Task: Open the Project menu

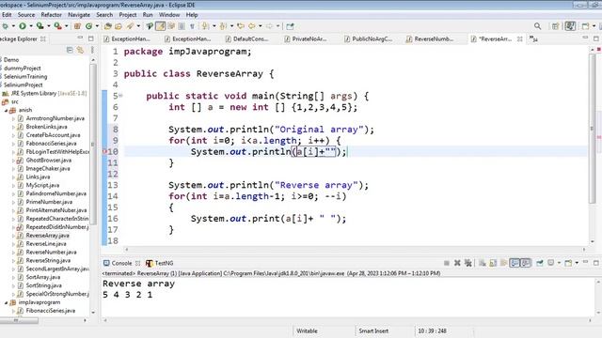Action: (x=128, y=15)
